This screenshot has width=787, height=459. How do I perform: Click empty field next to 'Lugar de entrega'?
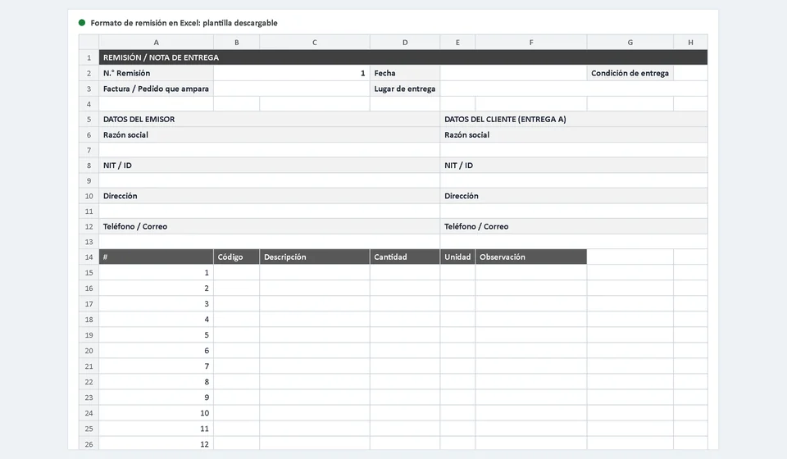point(574,89)
